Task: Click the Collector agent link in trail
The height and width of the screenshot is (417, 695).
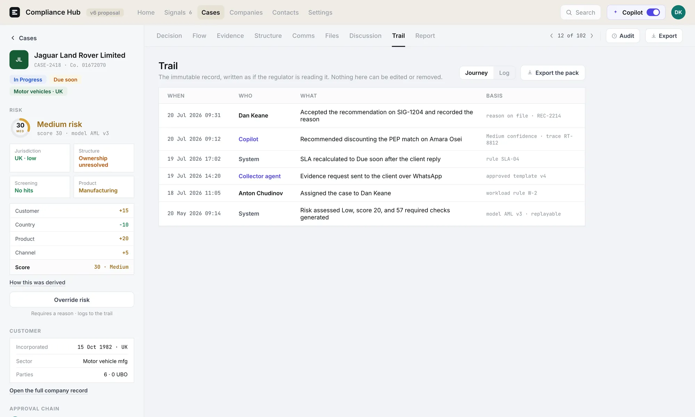Action: [x=260, y=176]
